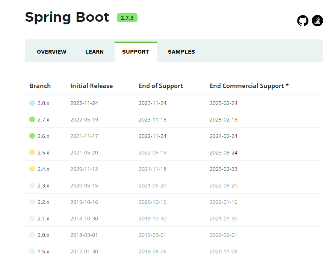Open the Spring Boot GitHub repository icon
The image size is (331, 262).
(x=303, y=21)
